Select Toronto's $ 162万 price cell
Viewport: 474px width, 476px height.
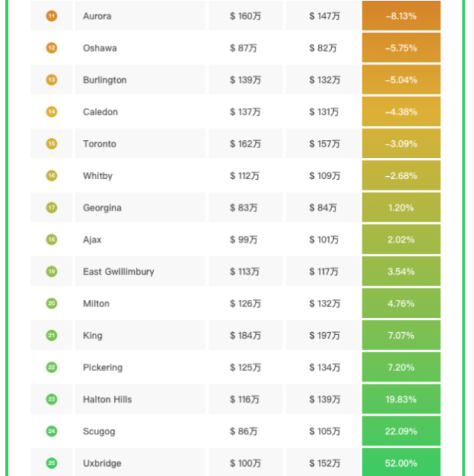[x=246, y=144]
